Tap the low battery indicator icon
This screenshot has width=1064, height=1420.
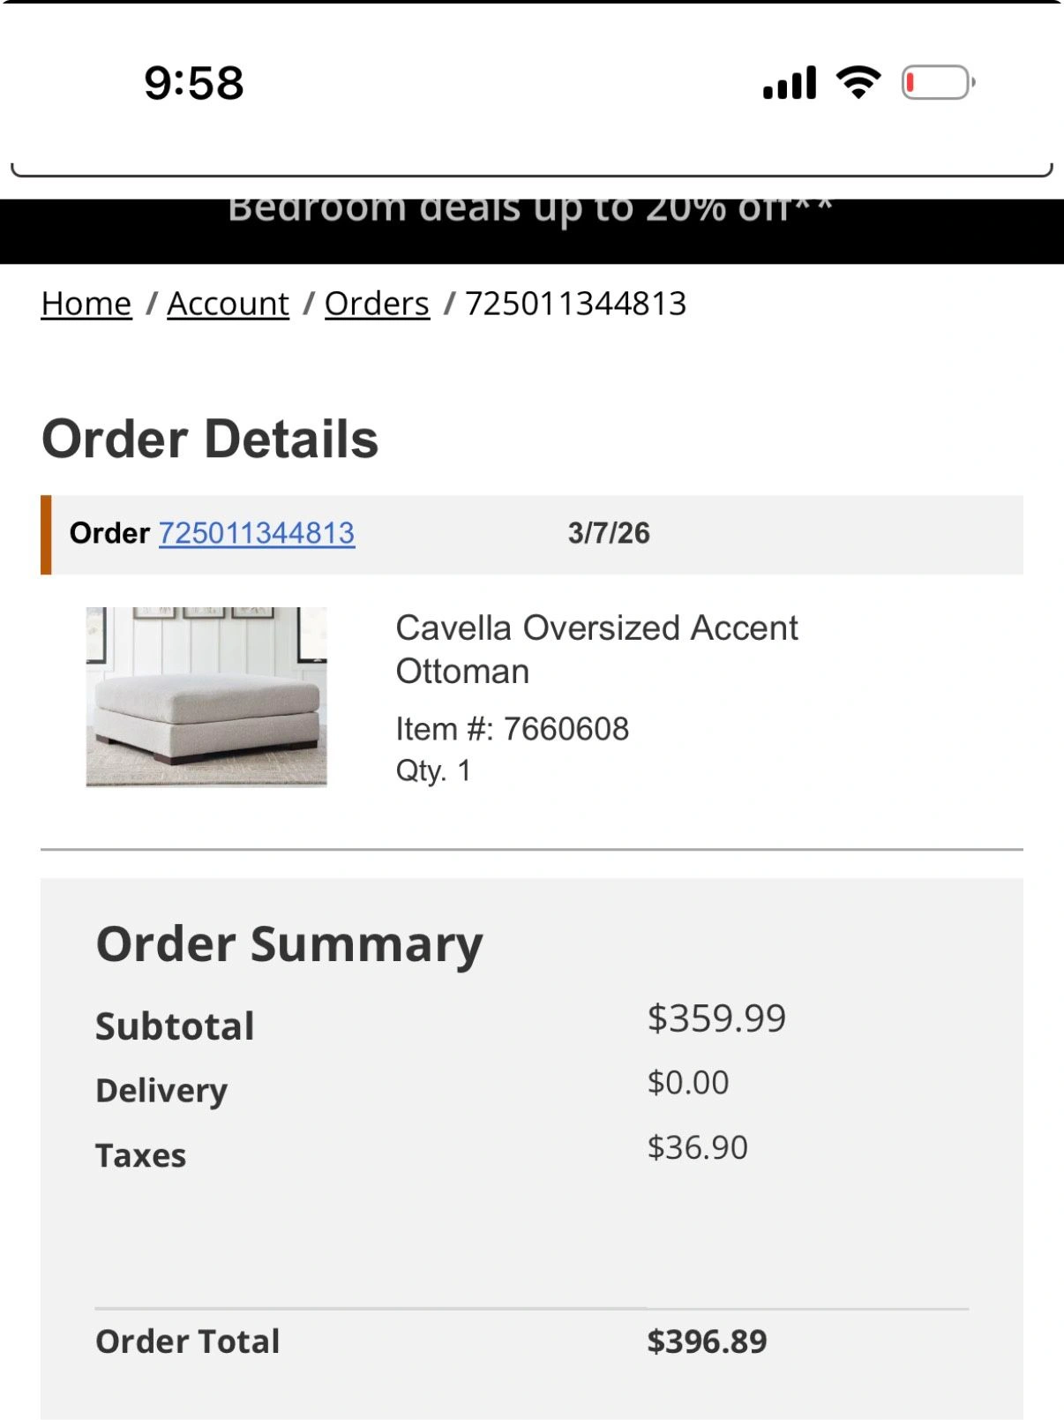pos(937,83)
